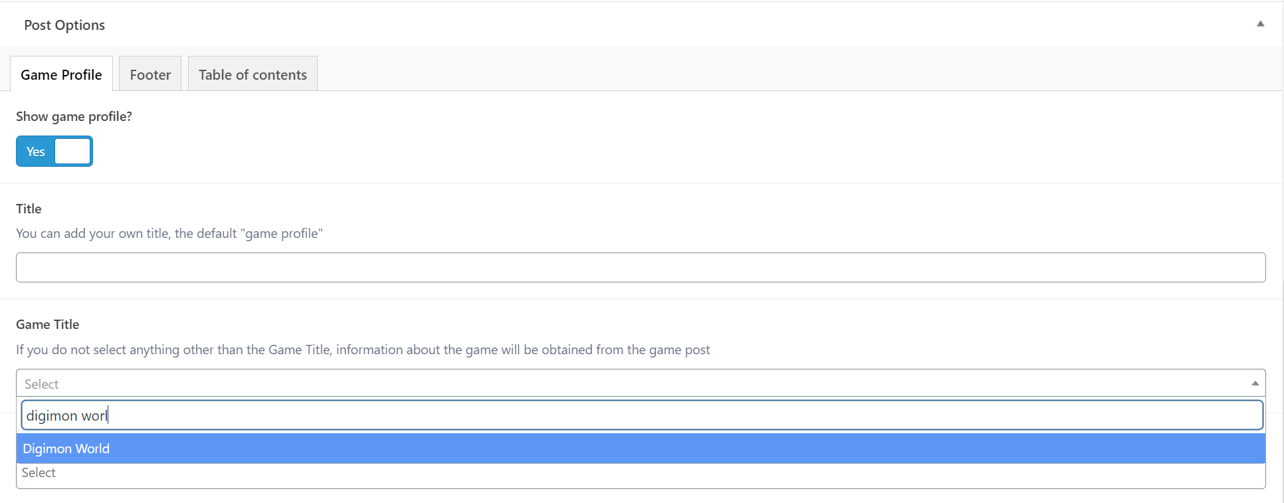The height and width of the screenshot is (503, 1284).
Task: Click the Game Title dropdown arrow
Action: pyautogui.click(x=1255, y=383)
